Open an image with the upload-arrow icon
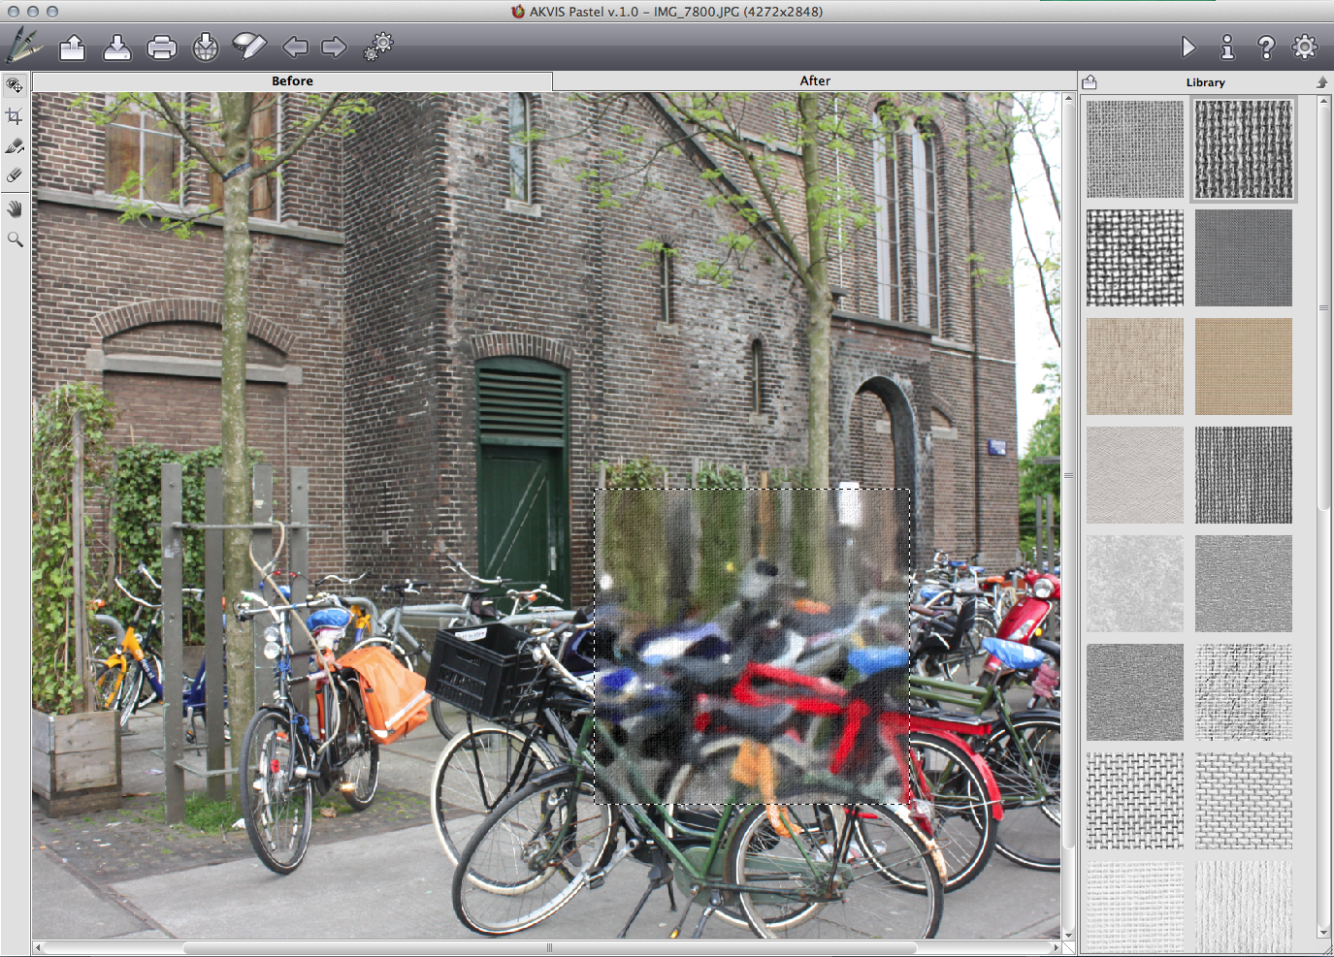The image size is (1334, 957). [x=73, y=47]
